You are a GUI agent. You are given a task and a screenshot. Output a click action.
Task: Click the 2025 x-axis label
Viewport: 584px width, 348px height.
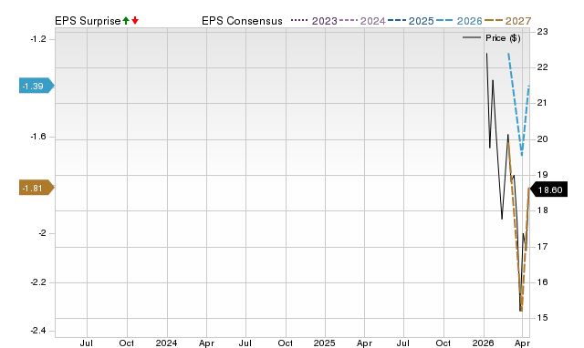coord(325,343)
